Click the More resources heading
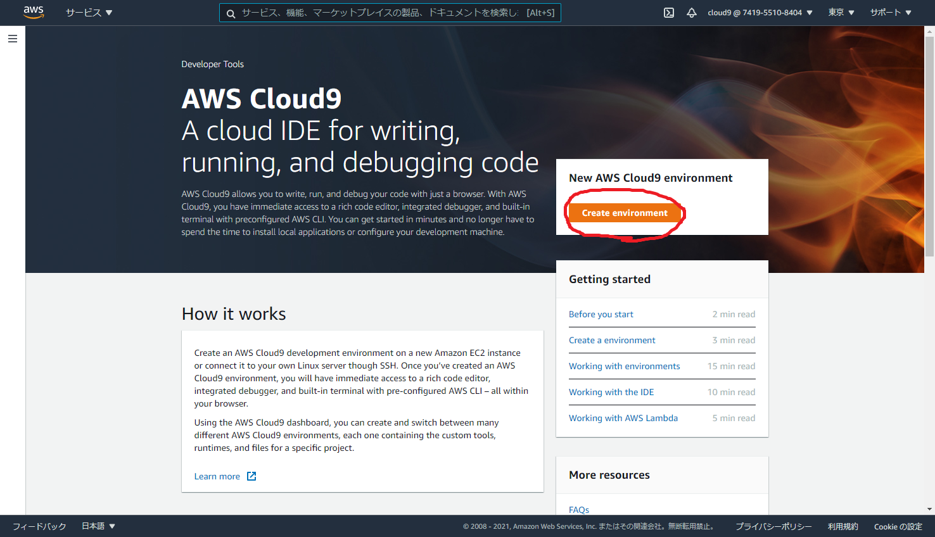The width and height of the screenshot is (935, 537). pos(609,475)
